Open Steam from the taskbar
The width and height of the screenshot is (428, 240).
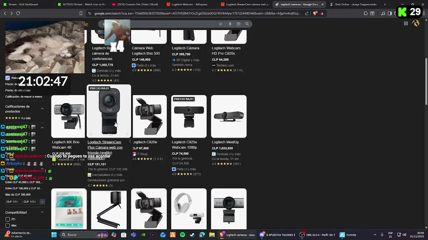192,235
